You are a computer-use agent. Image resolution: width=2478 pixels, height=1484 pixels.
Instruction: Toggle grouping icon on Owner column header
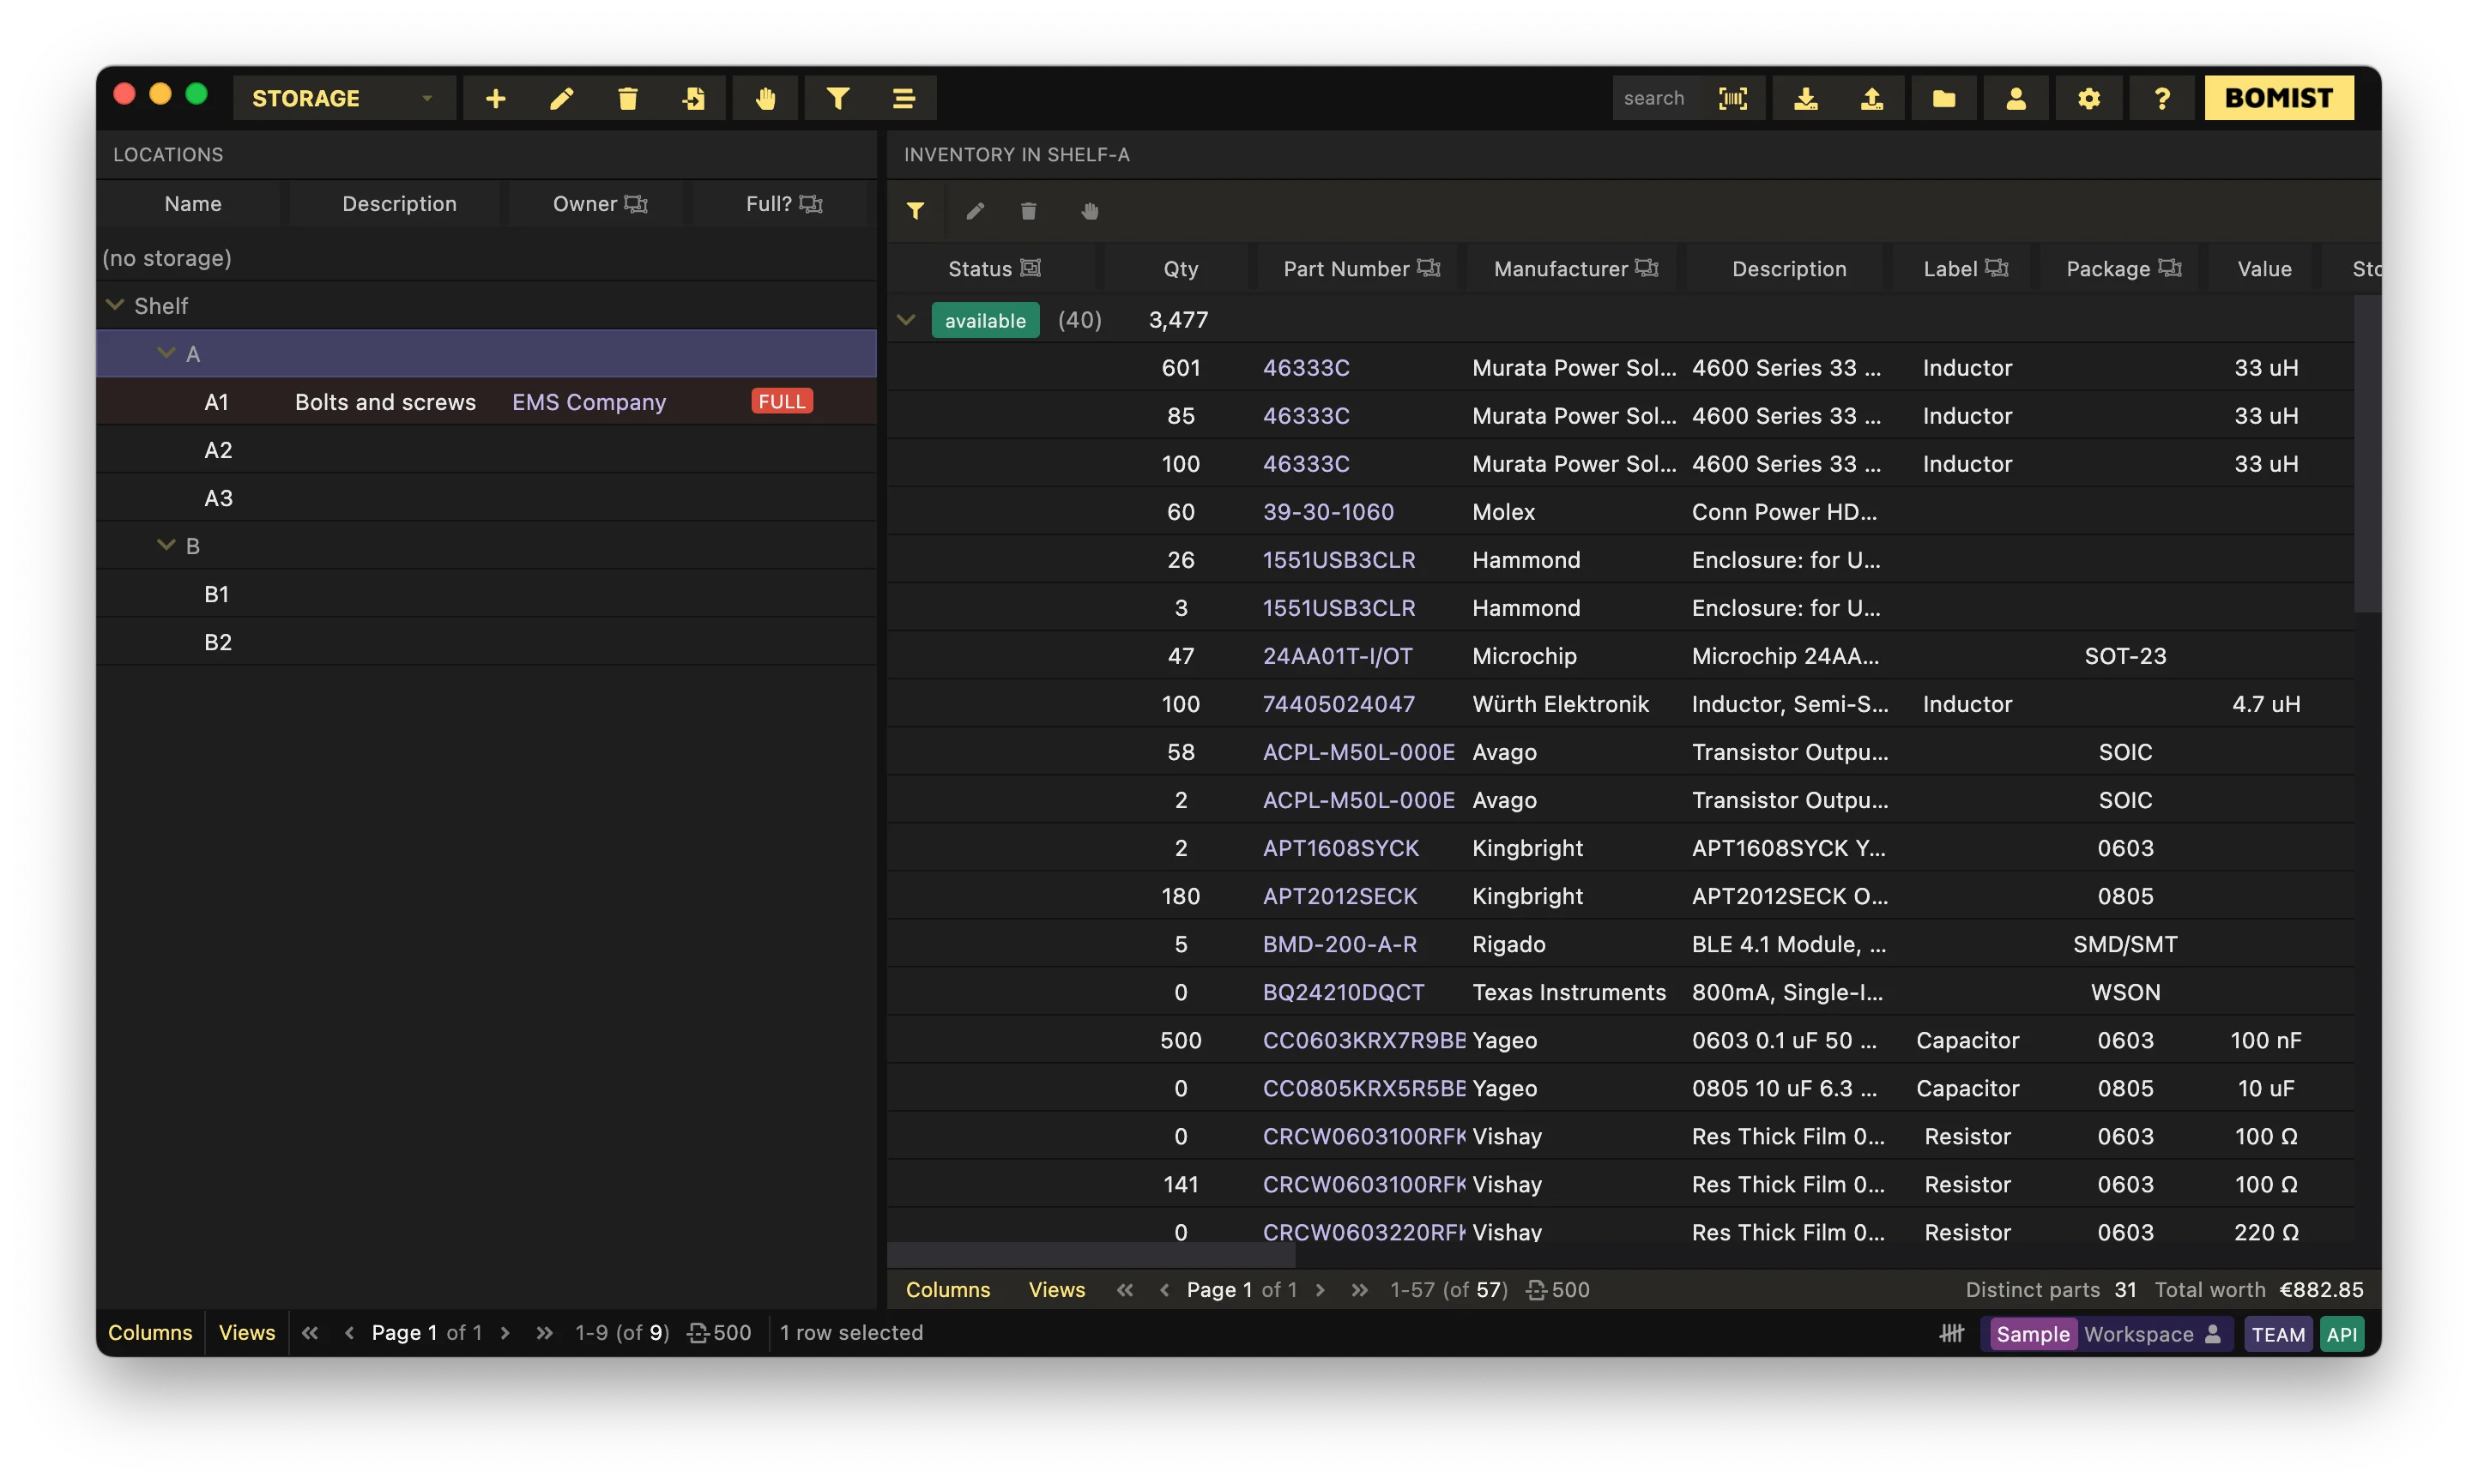(x=636, y=204)
